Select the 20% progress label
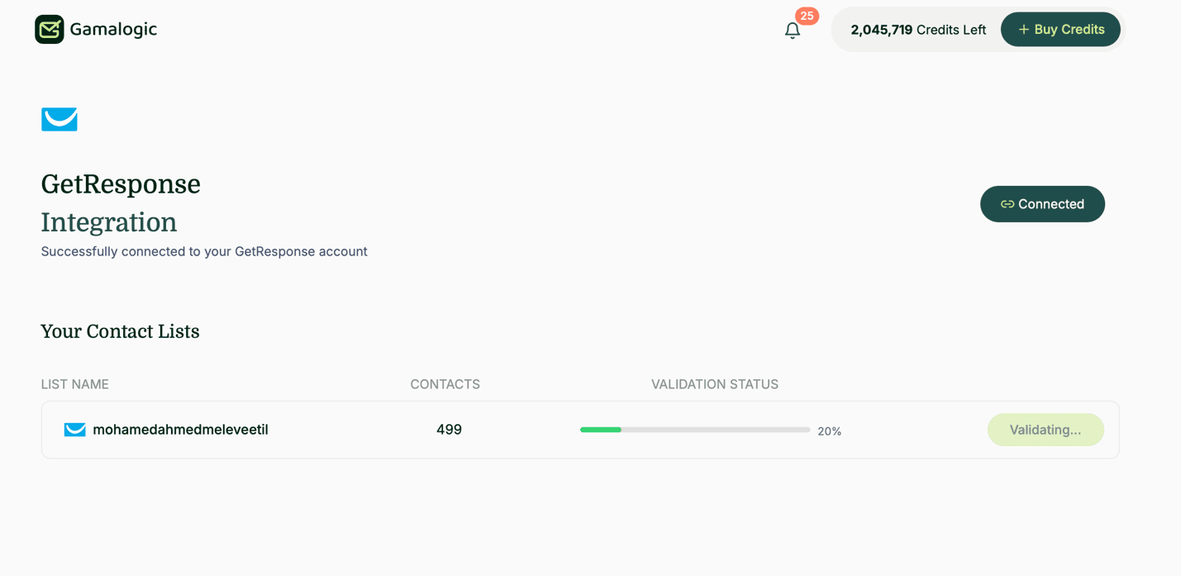 click(x=829, y=431)
